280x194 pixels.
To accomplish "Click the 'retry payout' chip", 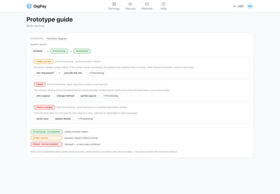I will pyautogui.click(x=43, y=96).
